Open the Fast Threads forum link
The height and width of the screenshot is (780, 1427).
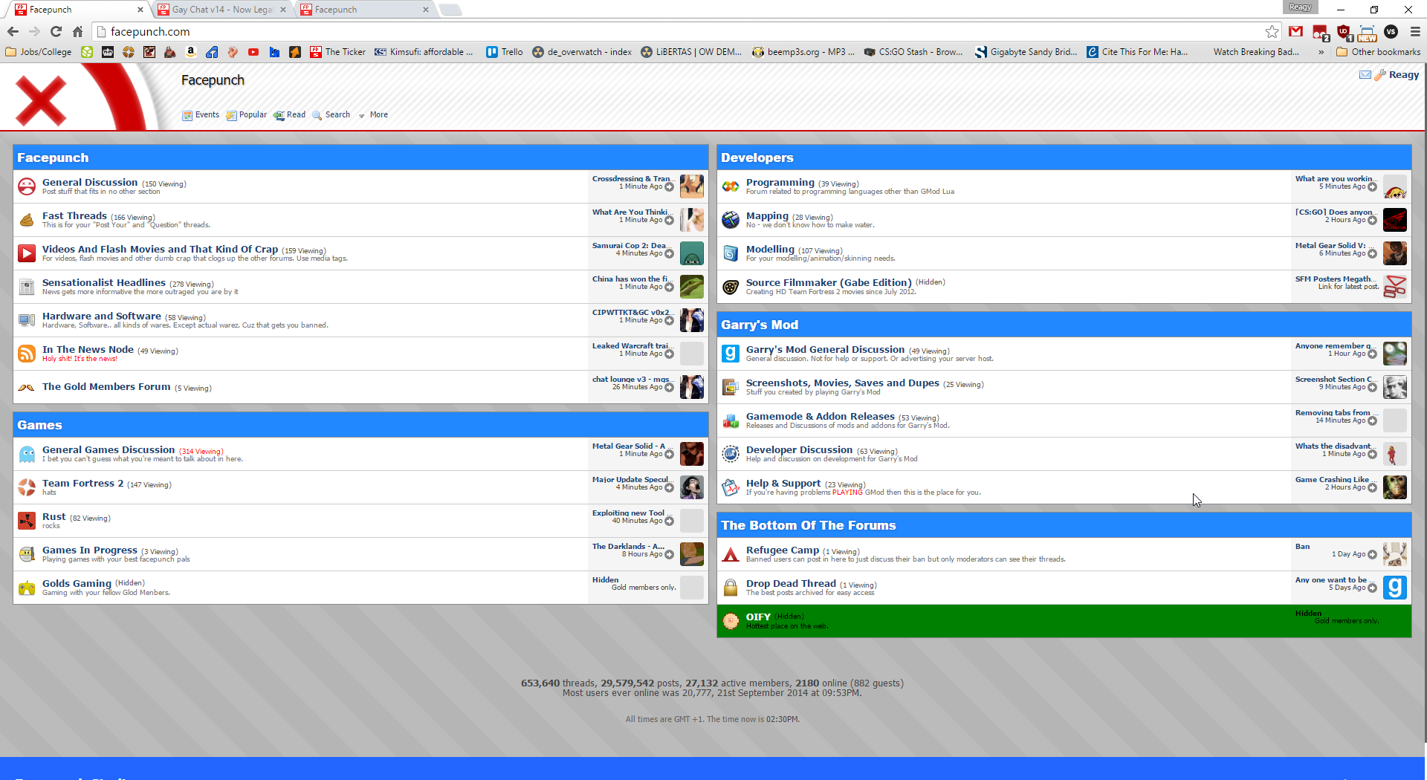pos(74,215)
